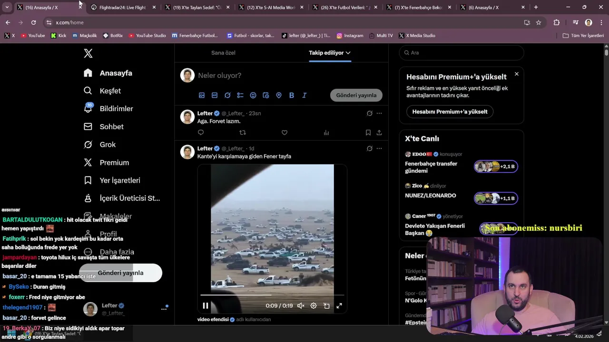This screenshot has width=609, height=342.
Task: Switch to X'te S-AI Media World tab
Action: pyautogui.click(x=270, y=8)
